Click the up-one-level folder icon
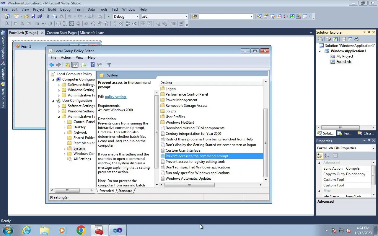 pyautogui.click(x=68, y=65)
